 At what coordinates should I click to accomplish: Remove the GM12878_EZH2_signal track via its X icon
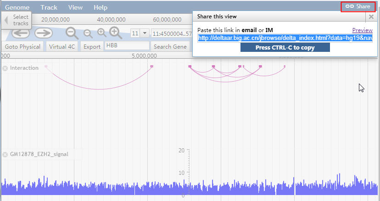pyautogui.click(x=5, y=155)
